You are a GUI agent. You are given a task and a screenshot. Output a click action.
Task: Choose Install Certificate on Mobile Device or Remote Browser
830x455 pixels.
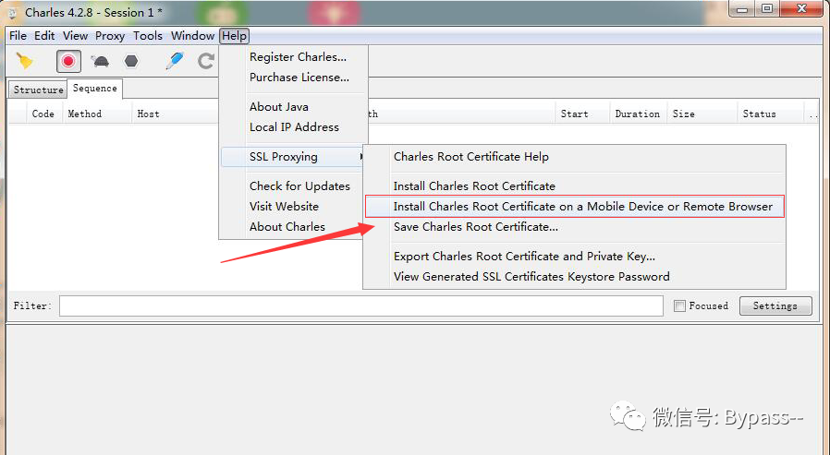[574, 207]
